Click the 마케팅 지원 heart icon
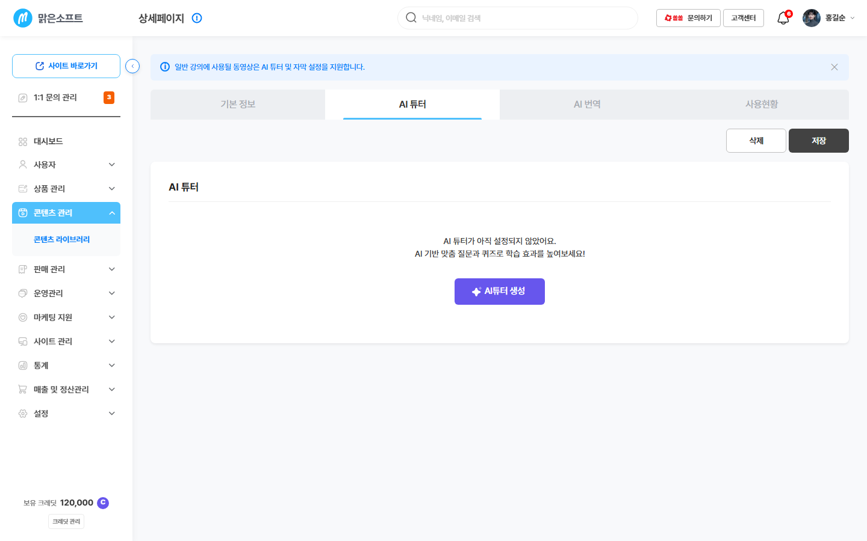 [x=23, y=317]
